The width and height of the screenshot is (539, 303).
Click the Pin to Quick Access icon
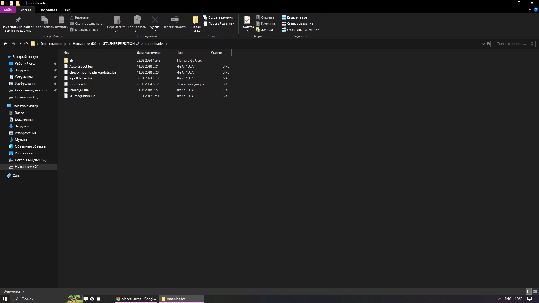pyautogui.click(x=18, y=20)
